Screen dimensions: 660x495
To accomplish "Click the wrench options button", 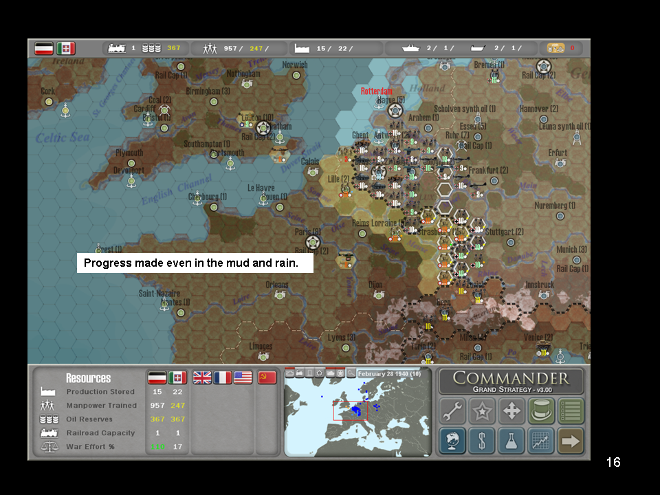I will (452, 411).
